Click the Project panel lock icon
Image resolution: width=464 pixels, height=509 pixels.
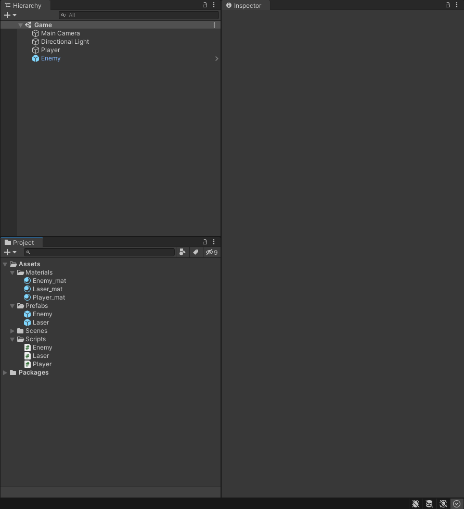point(205,242)
